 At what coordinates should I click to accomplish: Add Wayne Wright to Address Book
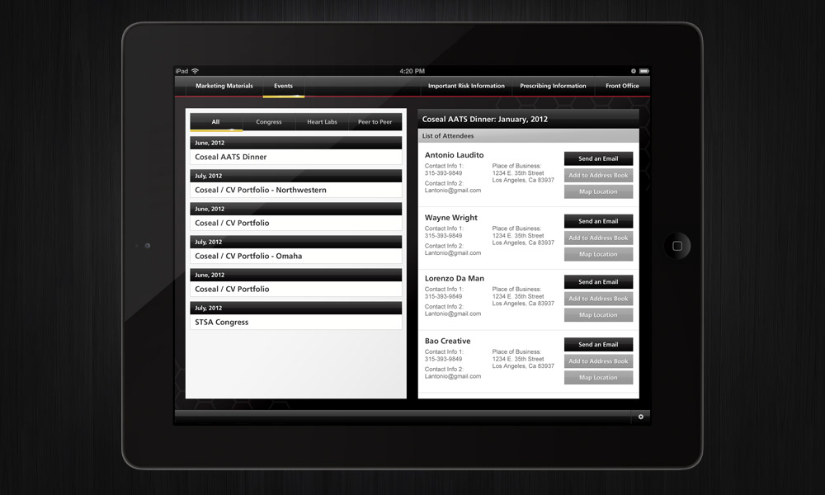coord(598,238)
